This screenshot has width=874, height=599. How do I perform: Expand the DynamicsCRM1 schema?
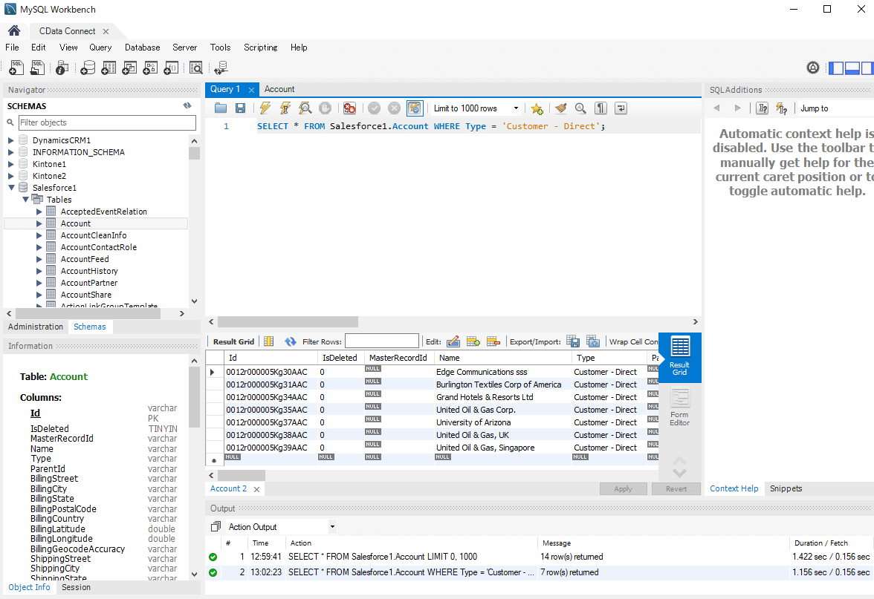coord(11,140)
